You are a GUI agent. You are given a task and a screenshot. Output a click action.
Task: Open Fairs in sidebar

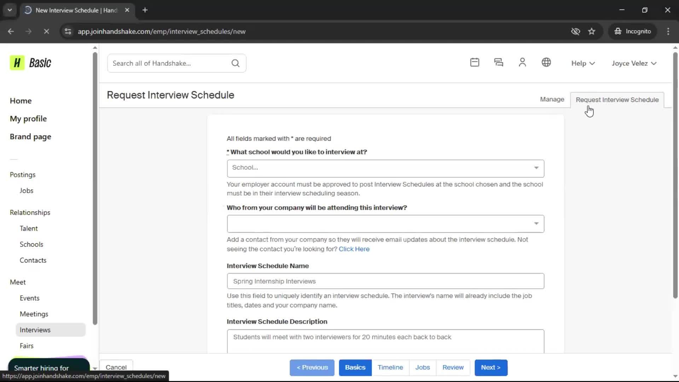click(27, 346)
